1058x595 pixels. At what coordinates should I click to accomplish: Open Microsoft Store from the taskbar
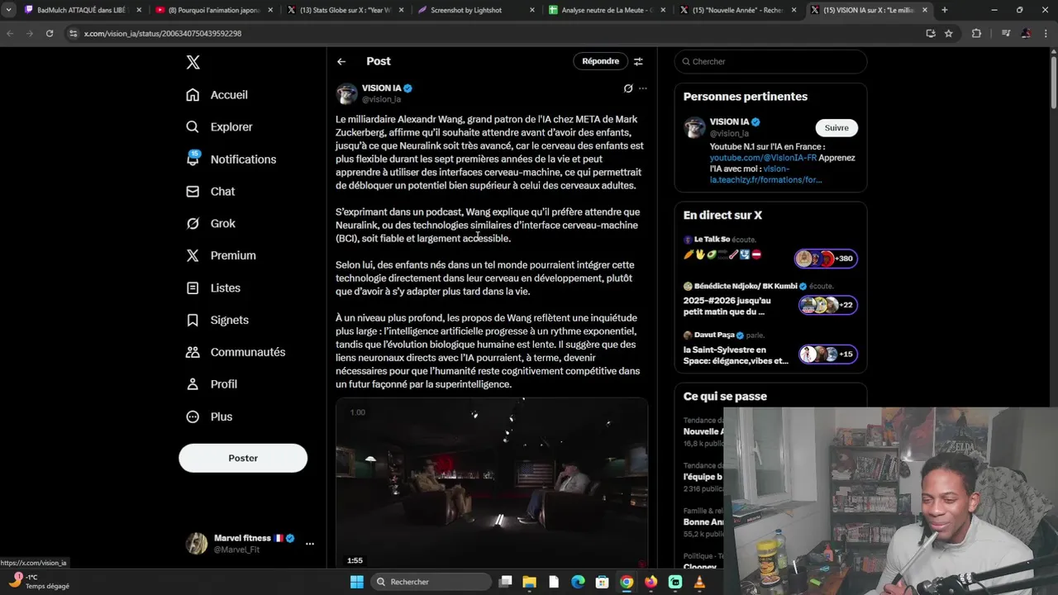(x=603, y=582)
